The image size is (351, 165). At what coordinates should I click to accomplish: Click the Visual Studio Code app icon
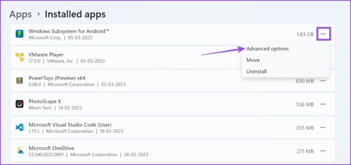[20, 128]
